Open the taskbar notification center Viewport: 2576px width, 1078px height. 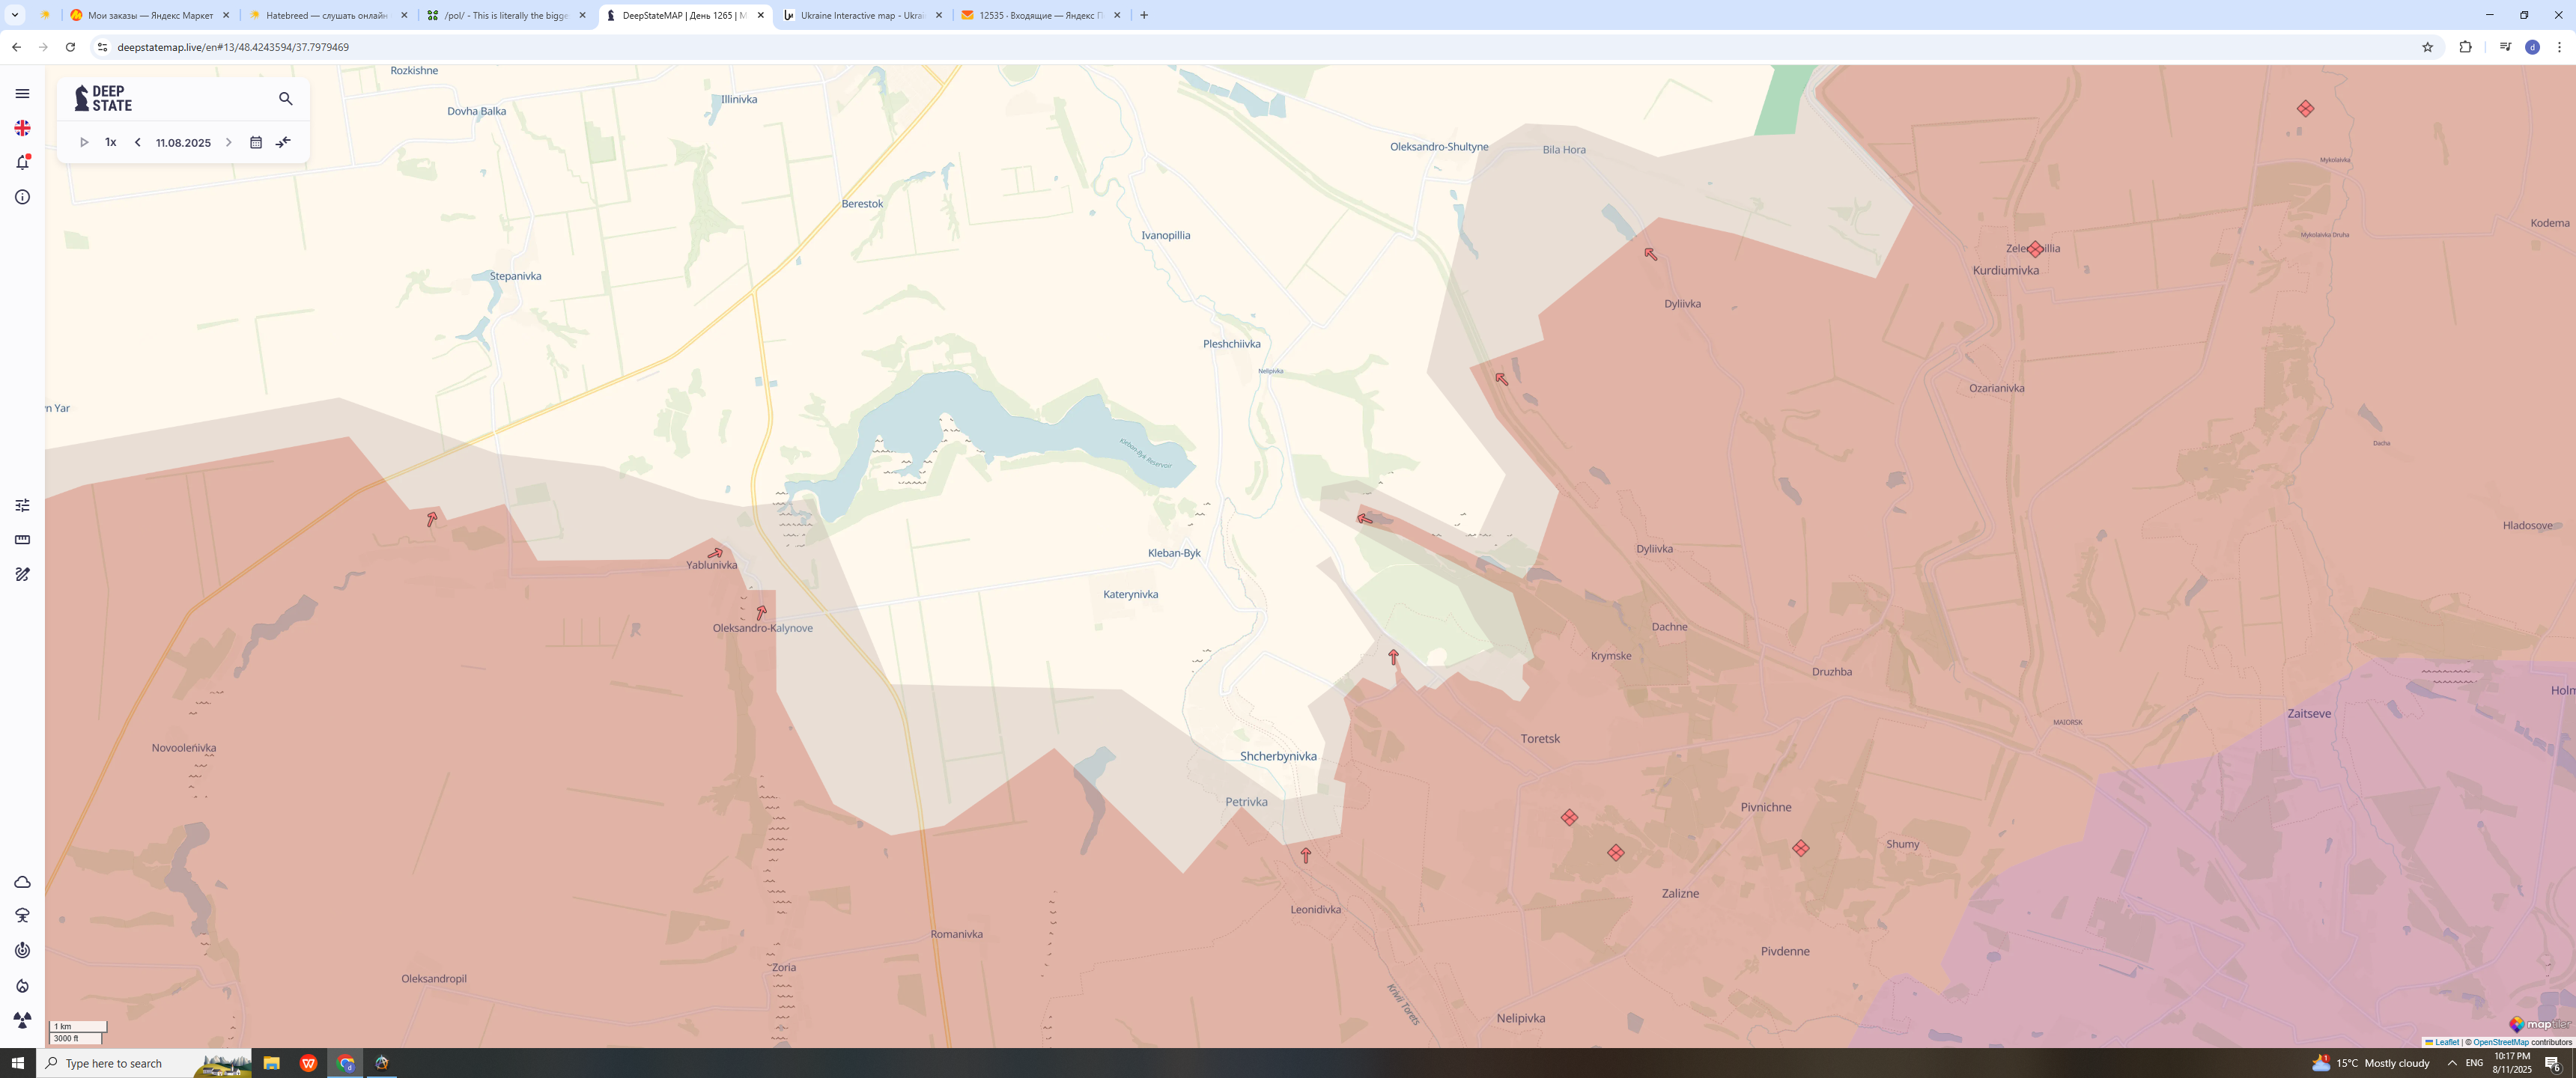[x=2552, y=1063]
